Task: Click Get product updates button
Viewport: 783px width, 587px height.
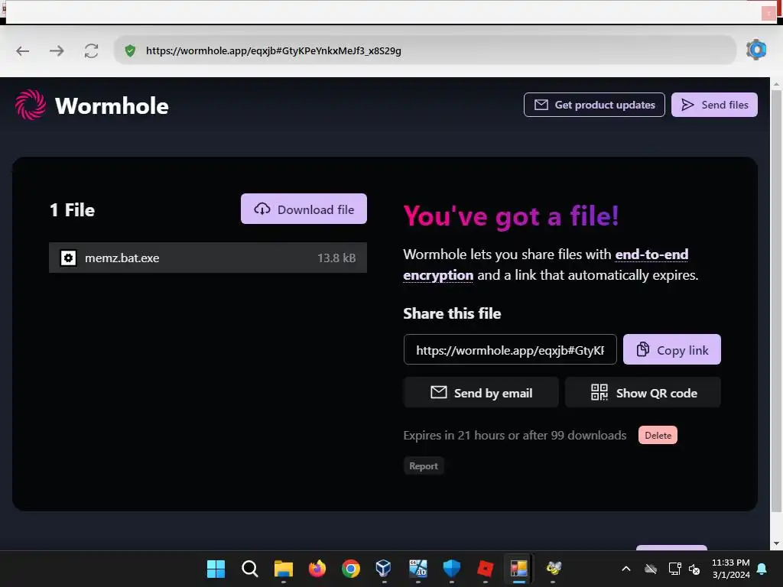Action: [x=594, y=105]
